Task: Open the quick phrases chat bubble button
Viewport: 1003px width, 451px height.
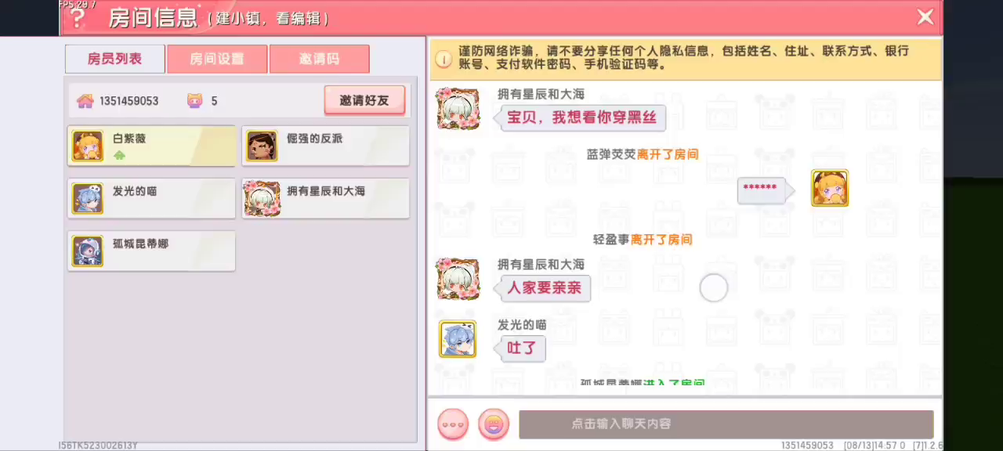Action: (453, 424)
